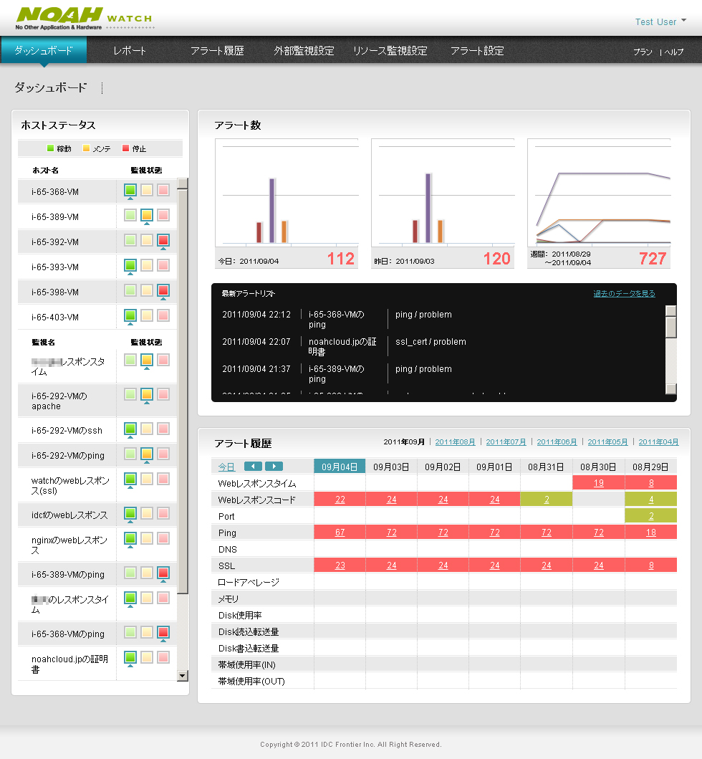Set i-65-398-VM to maintenance (yellow)
Viewport: 702px width, 759px height.
click(147, 290)
